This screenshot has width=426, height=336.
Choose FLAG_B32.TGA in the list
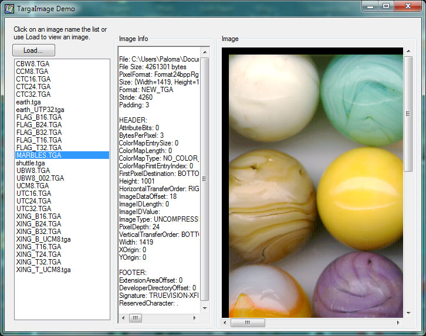coord(39,133)
